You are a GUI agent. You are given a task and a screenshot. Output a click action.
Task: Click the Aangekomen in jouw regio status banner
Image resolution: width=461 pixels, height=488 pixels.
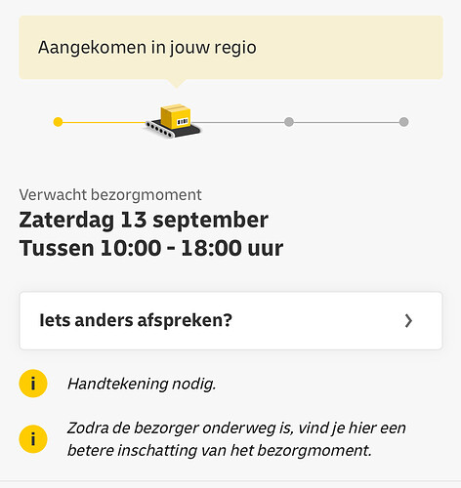tap(230, 48)
